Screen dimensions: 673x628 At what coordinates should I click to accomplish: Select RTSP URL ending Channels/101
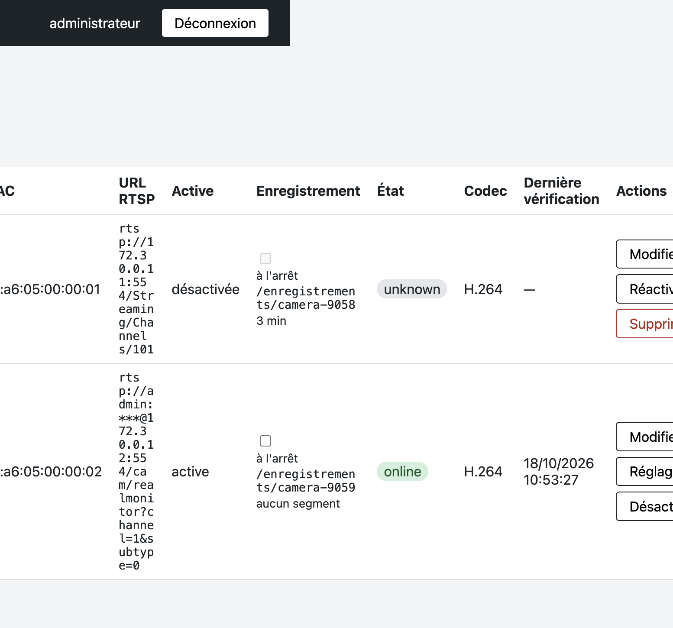pos(136,289)
